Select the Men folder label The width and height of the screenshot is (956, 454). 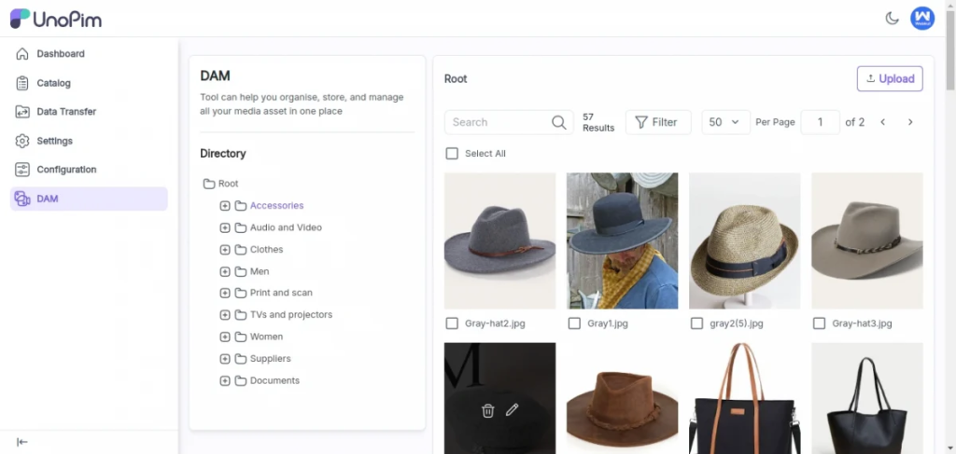point(260,271)
